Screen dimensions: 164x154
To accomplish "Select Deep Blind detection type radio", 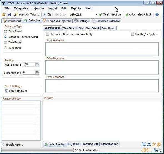I will 6,48.
